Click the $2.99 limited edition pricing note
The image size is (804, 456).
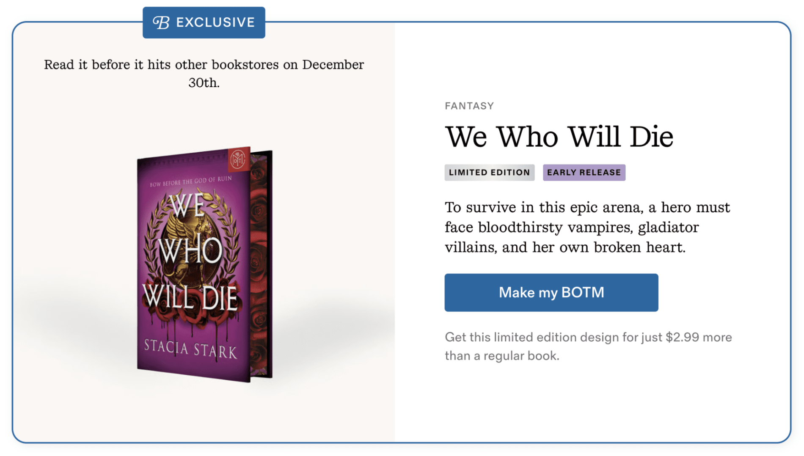[x=588, y=337]
